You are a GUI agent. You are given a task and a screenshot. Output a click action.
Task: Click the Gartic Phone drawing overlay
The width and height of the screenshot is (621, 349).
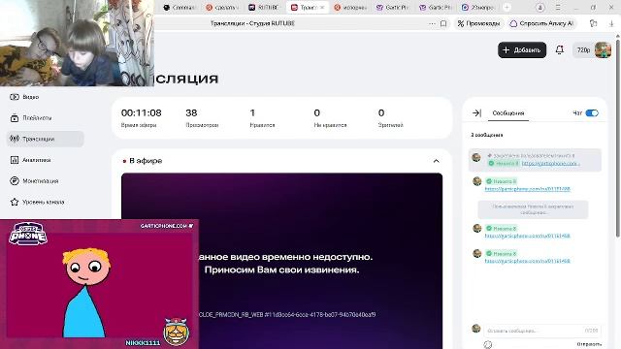tap(99, 284)
